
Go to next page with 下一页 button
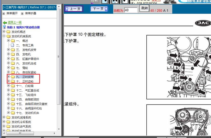(99, 9)
